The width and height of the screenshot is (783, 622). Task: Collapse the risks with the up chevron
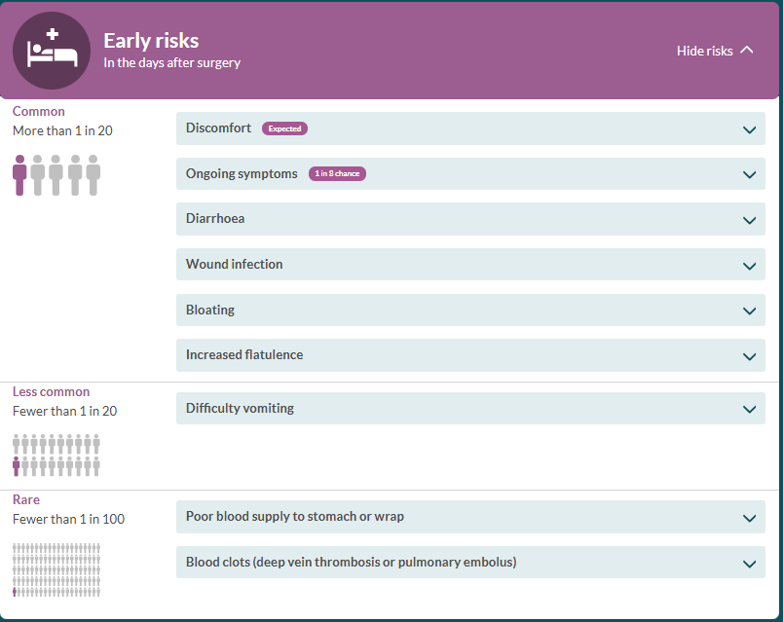(747, 50)
